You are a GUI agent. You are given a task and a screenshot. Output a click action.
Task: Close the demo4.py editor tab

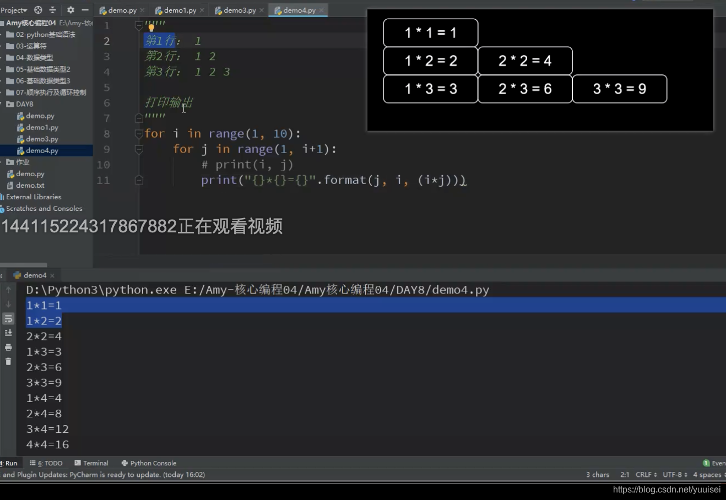pos(322,10)
